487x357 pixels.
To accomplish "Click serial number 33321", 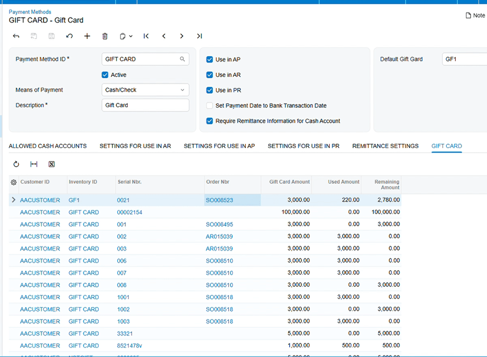I will (125, 334).
